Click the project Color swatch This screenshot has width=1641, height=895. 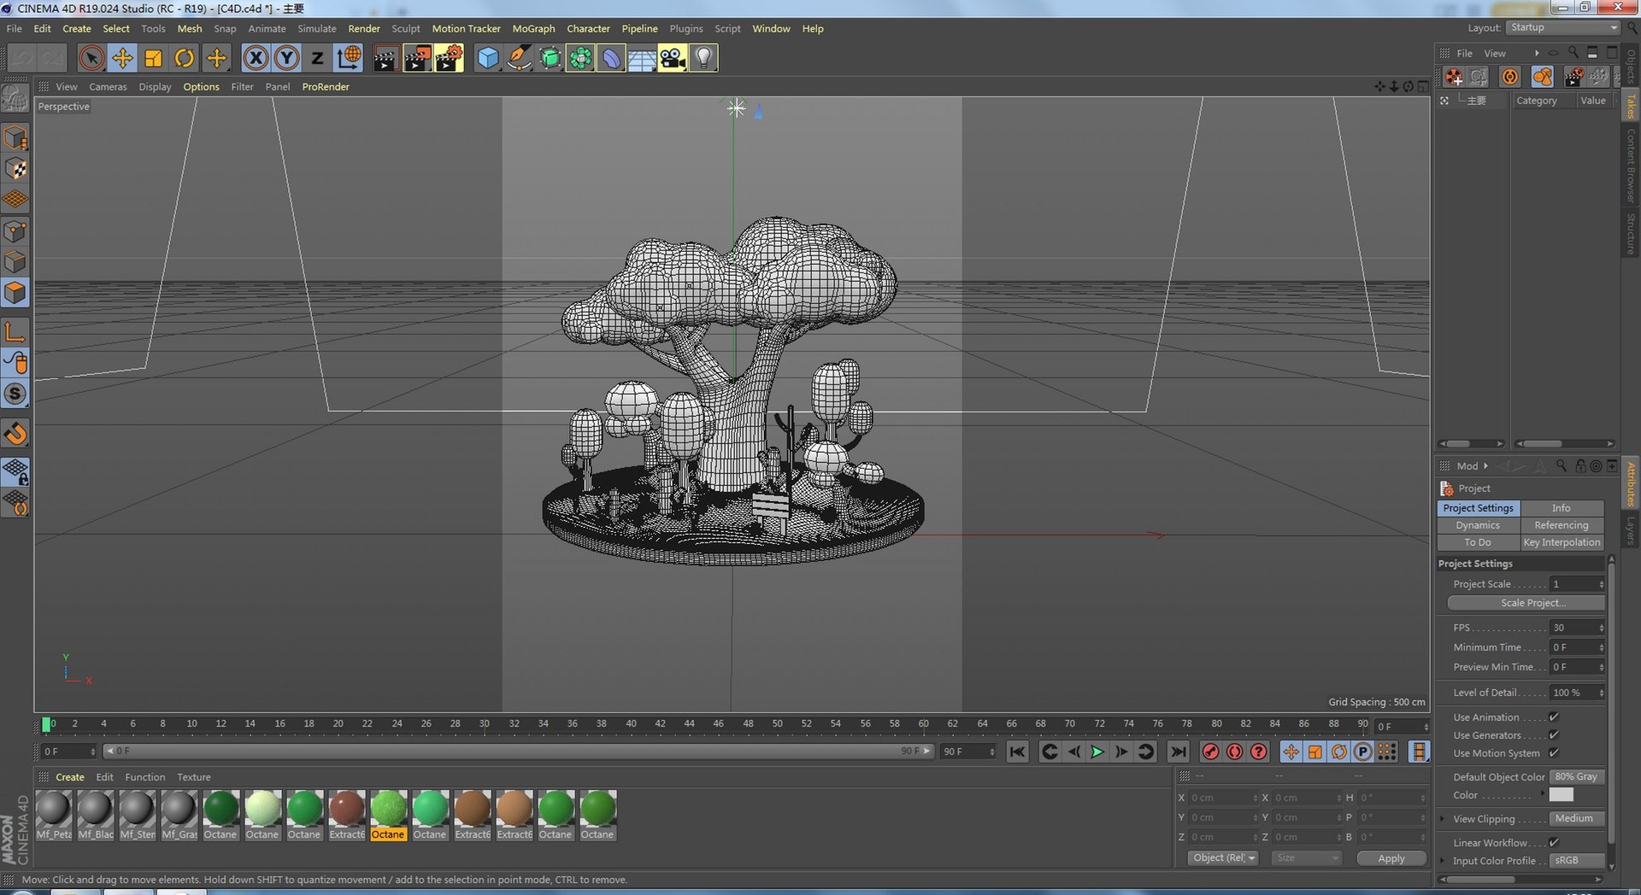click(1562, 795)
